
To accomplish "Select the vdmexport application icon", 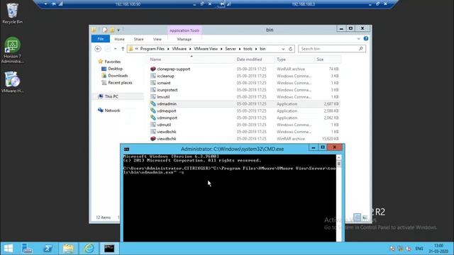I will (153, 110).
